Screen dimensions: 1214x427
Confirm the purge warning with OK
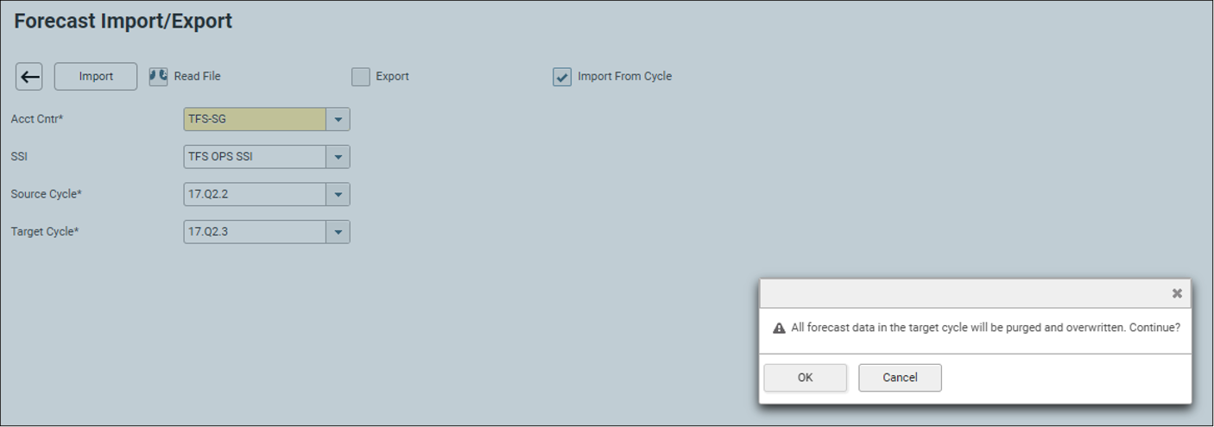(x=805, y=378)
